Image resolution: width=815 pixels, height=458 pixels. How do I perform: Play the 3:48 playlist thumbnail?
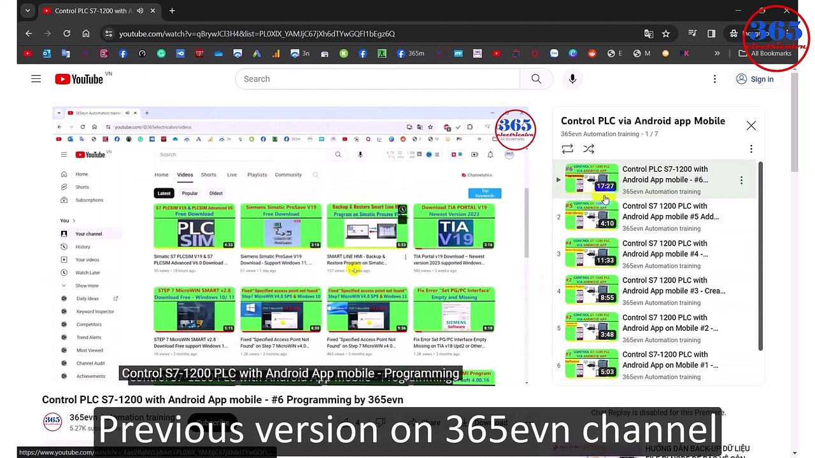[592, 328]
